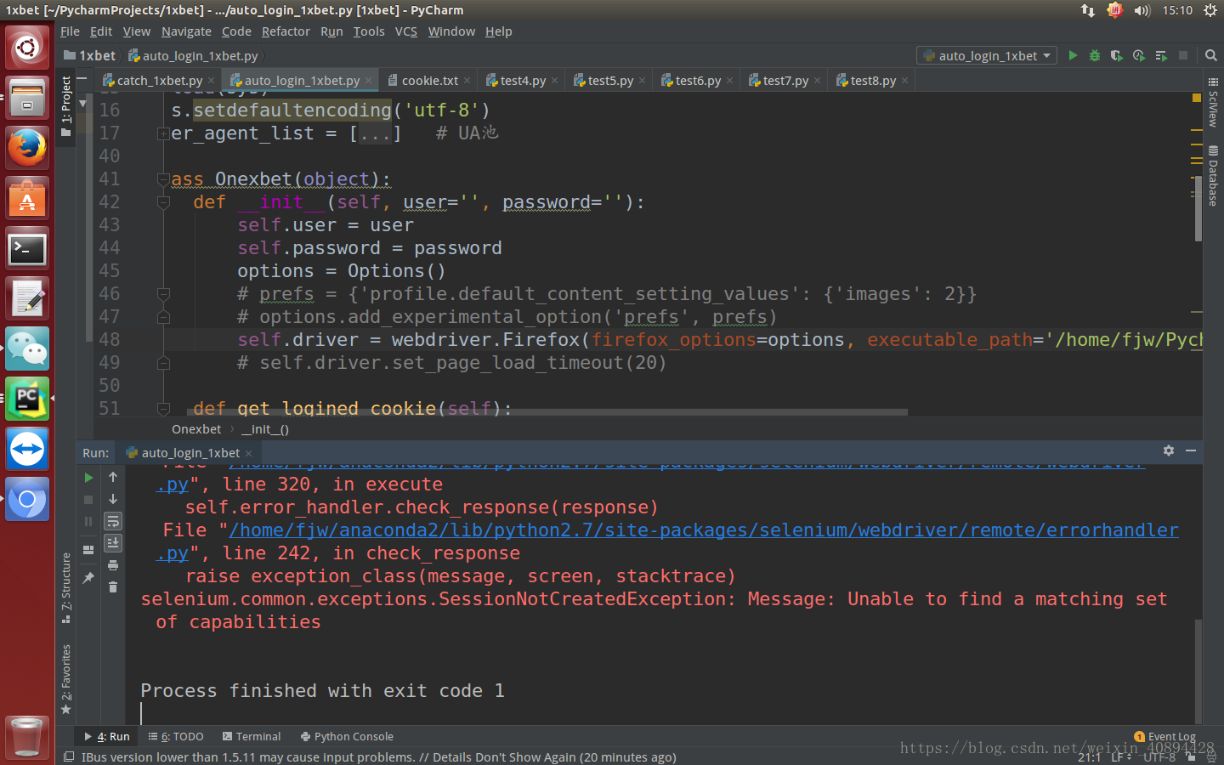Toggle scroll-to-end in the console
The height and width of the screenshot is (765, 1224).
[113, 543]
